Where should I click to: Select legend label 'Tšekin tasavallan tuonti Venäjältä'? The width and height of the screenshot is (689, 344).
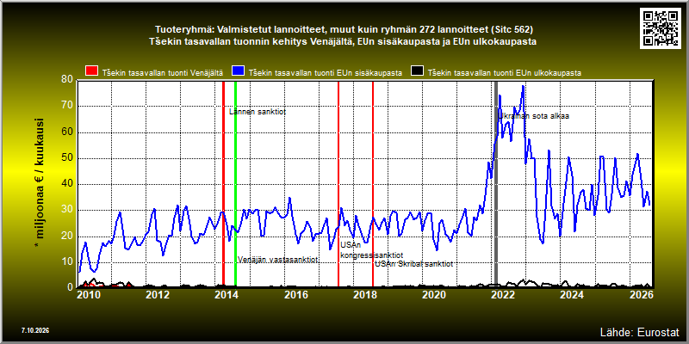coord(163,73)
